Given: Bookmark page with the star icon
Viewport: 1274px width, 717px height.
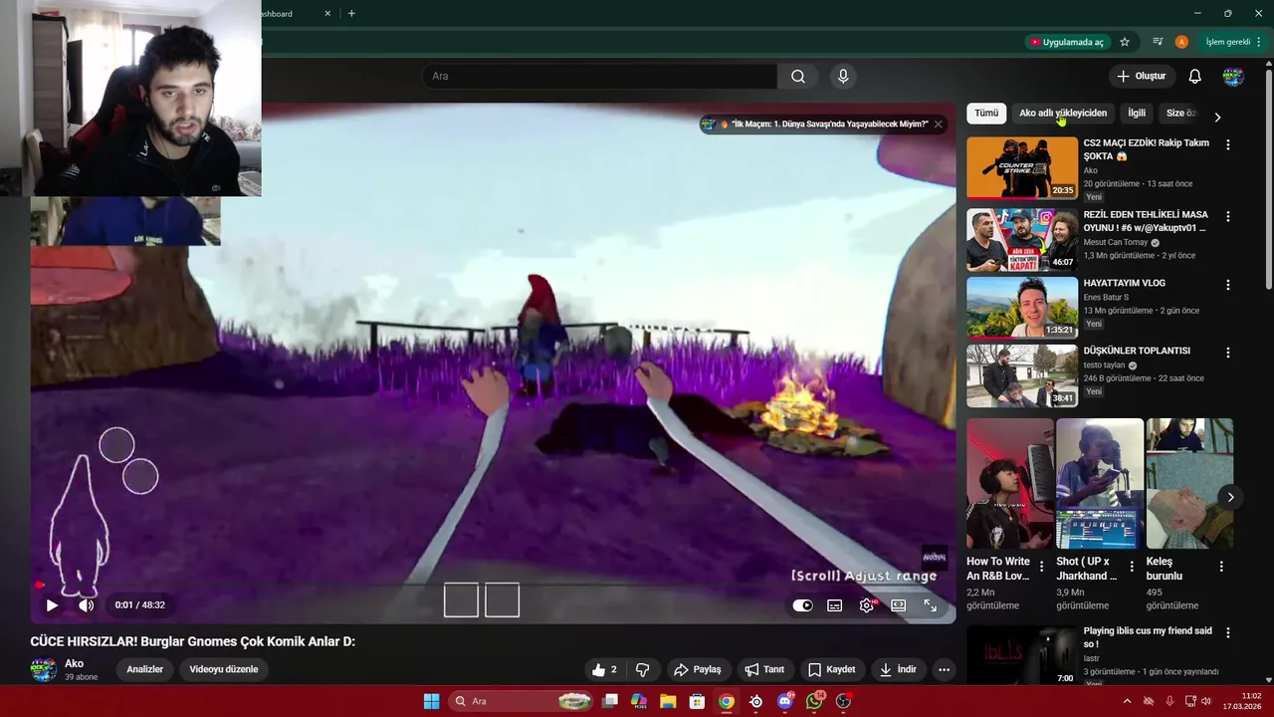Looking at the screenshot, I should (x=1125, y=42).
